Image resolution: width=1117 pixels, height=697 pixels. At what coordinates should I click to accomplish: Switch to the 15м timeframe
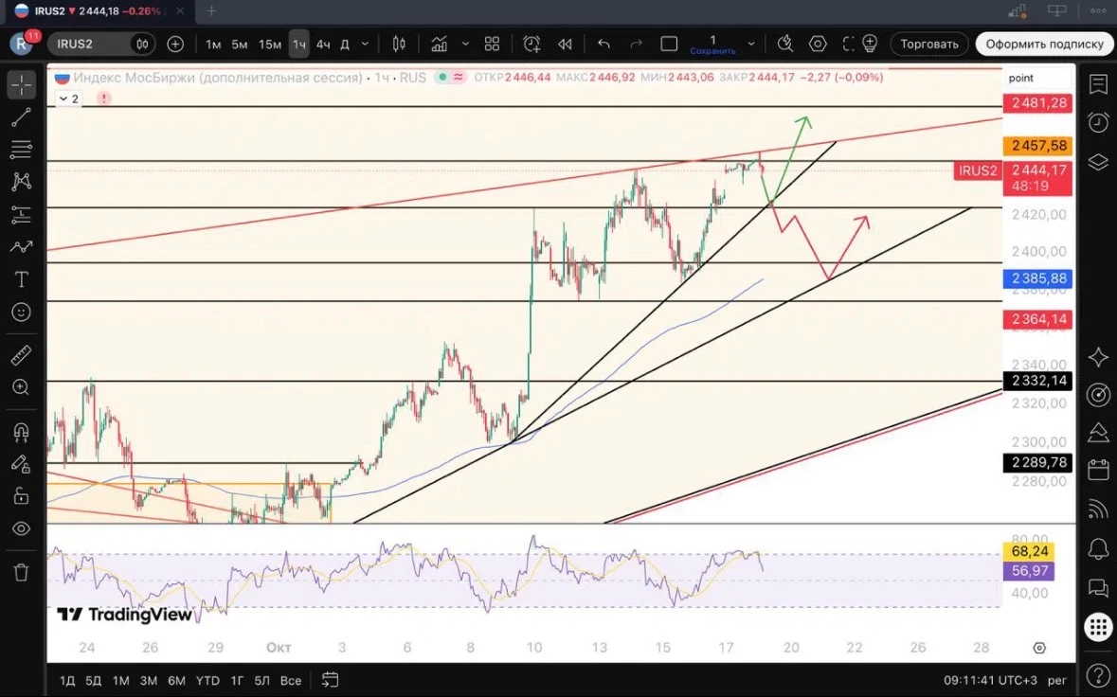coord(269,45)
